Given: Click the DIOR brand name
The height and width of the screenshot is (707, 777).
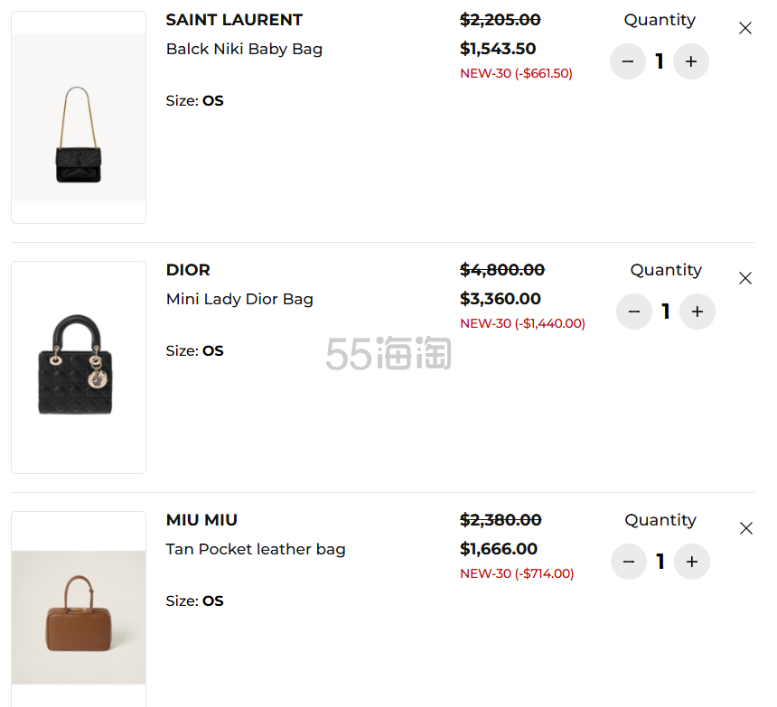Looking at the screenshot, I should tap(188, 270).
